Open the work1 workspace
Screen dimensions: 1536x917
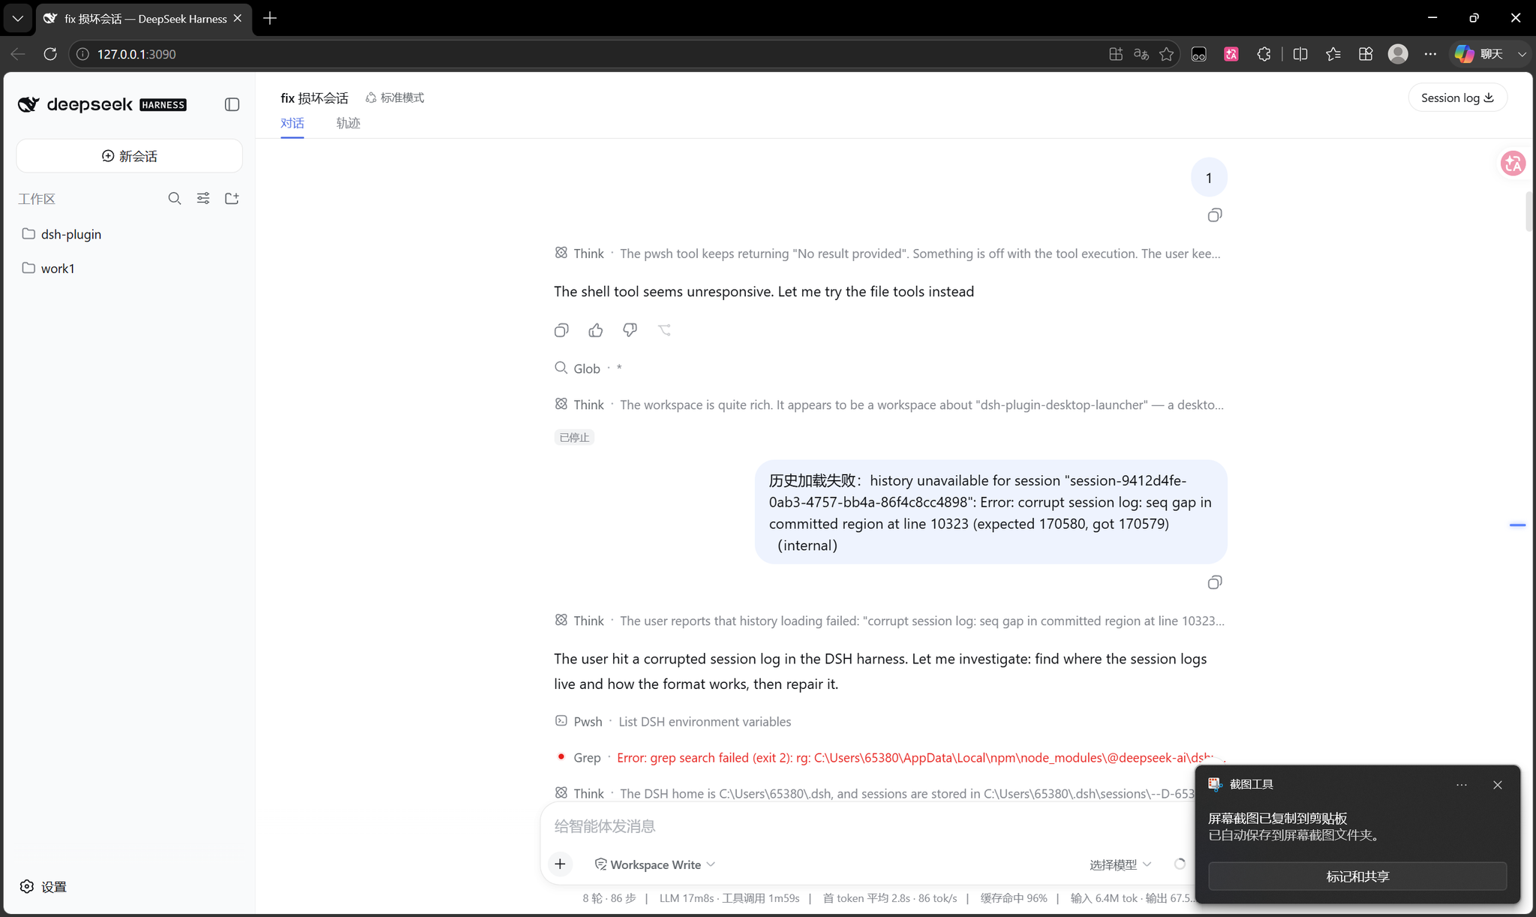pos(129,268)
